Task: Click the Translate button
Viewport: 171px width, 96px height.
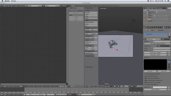Action: (91, 13)
